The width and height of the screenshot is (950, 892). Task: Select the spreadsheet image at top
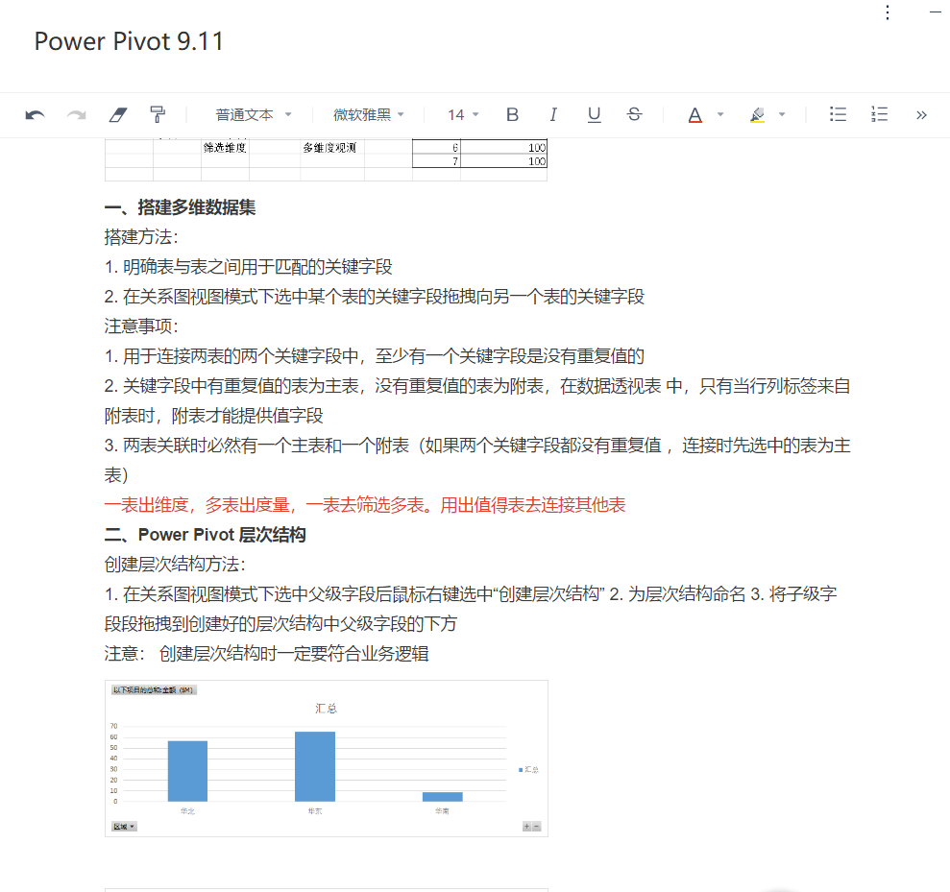[x=326, y=160]
